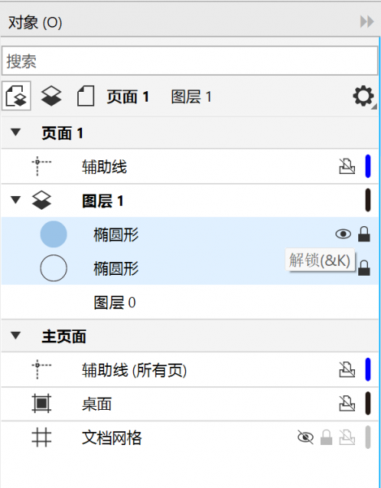Click gray color swatch of 文档网格
Screen dimensions: 381x488
click(x=368, y=438)
